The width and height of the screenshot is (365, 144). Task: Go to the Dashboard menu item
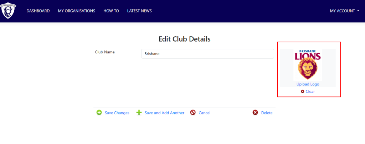pos(38,11)
